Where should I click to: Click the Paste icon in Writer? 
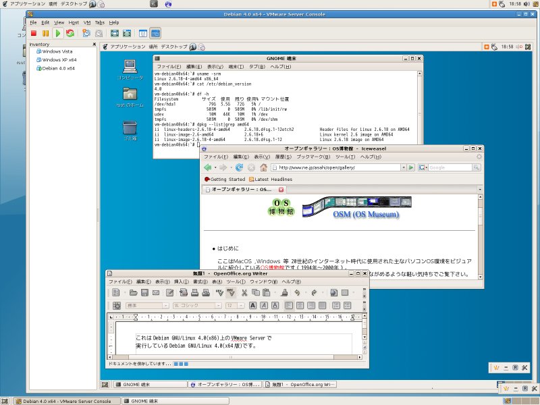267,293
